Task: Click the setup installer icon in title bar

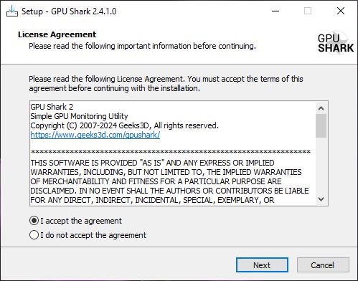Action: [12, 11]
